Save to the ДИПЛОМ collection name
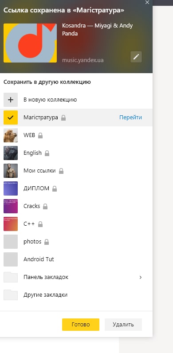This screenshot has width=173, height=353. tap(36, 188)
